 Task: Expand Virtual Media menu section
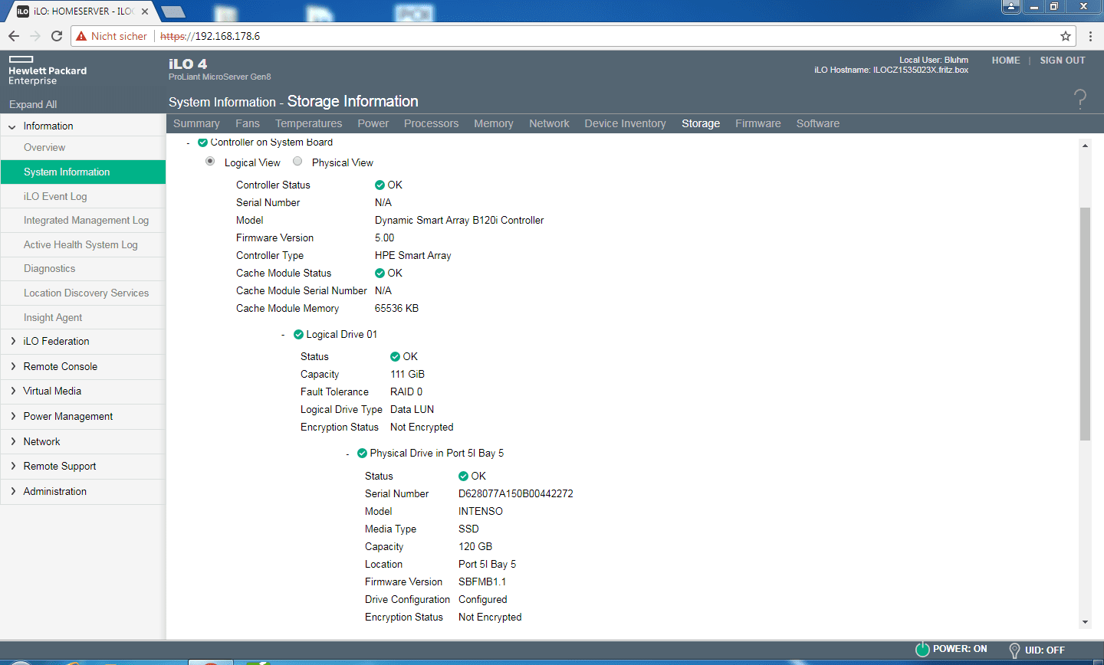(13, 391)
